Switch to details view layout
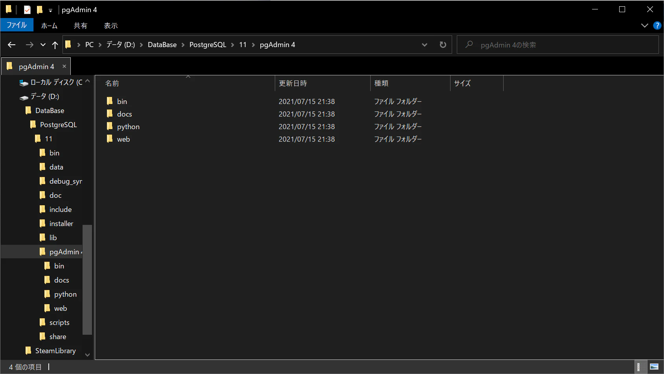This screenshot has height=374, width=664. [641, 367]
